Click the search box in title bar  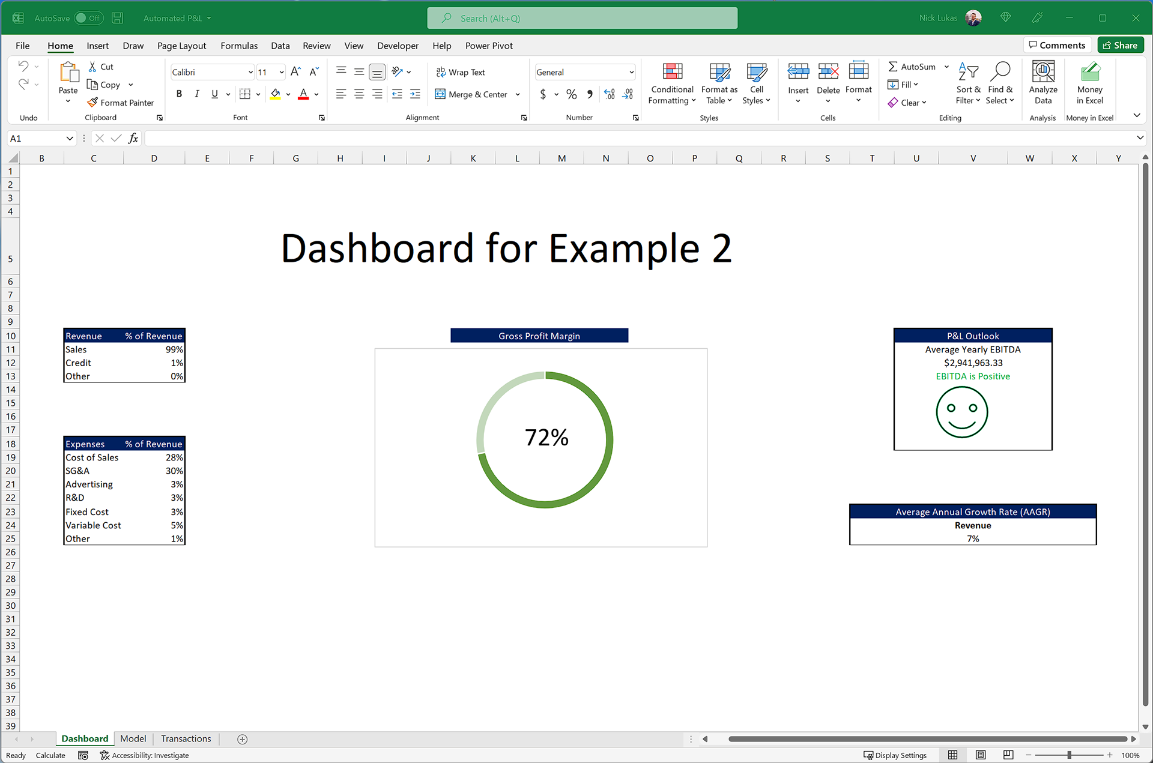click(x=583, y=18)
